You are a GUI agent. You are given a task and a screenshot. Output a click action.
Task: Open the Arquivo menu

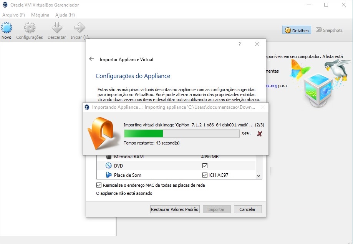click(13, 15)
